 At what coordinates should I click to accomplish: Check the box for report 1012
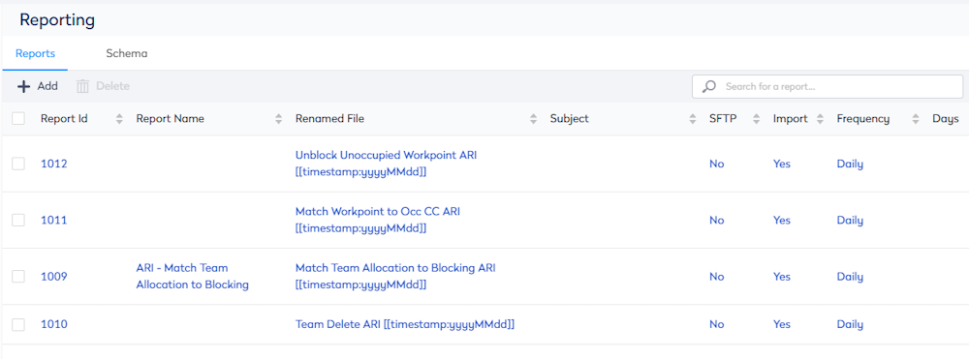pos(18,164)
